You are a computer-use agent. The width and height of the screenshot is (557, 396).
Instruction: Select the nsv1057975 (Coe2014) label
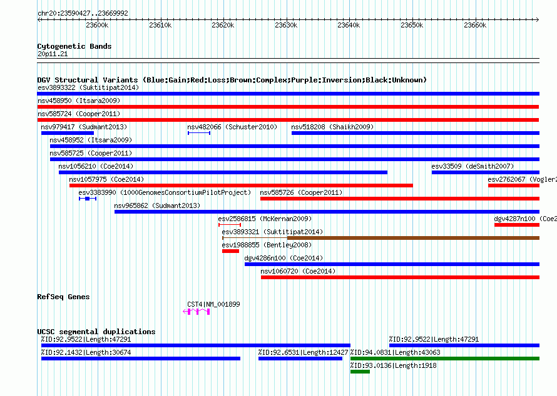tap(106, 179)
